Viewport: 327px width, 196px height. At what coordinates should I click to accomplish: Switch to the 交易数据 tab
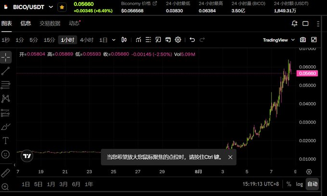coord(50,23)
